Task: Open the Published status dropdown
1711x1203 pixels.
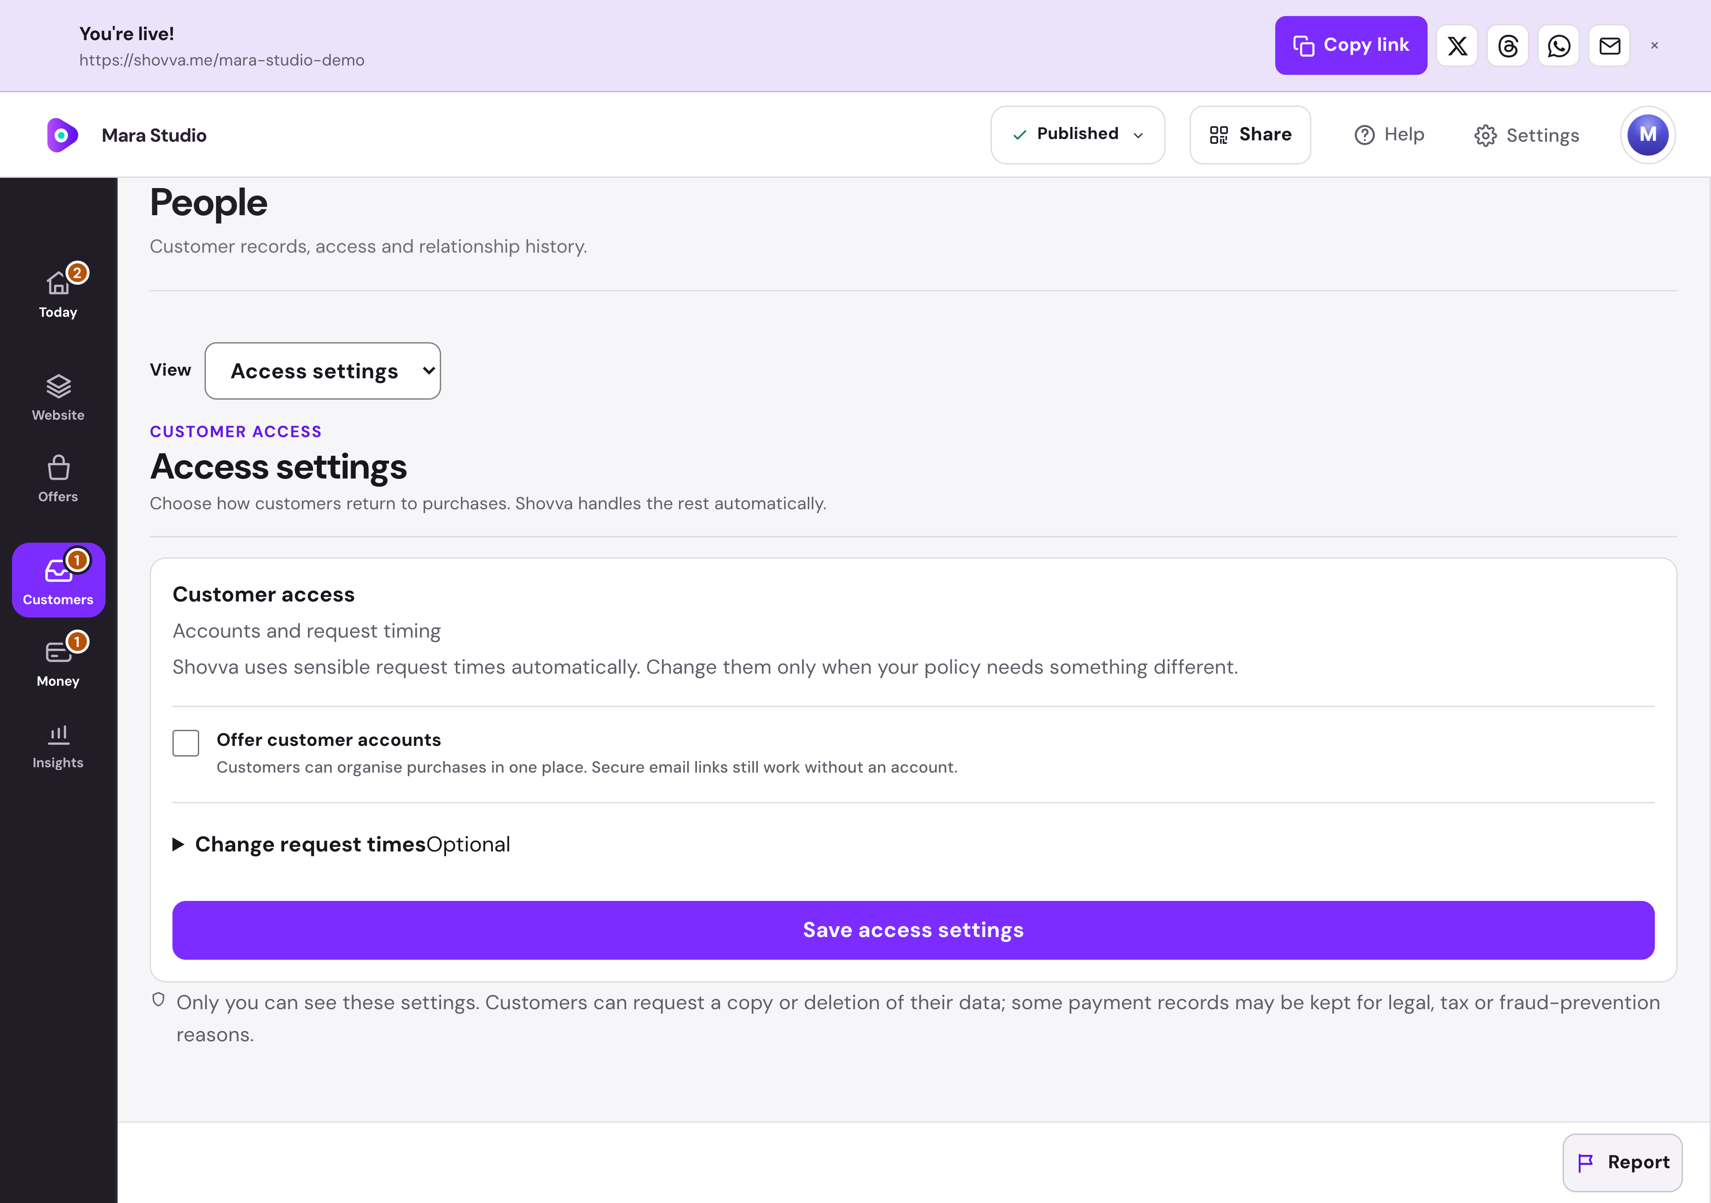Action: pyautogui.click(x=1077, y=135)
